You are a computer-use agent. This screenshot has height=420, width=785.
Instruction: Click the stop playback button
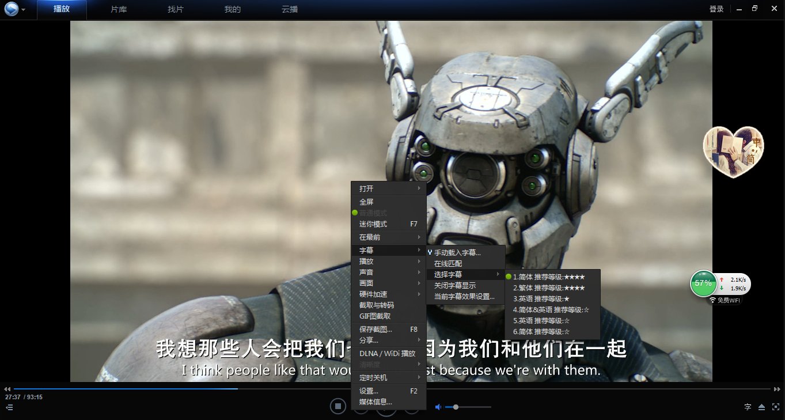338,406
